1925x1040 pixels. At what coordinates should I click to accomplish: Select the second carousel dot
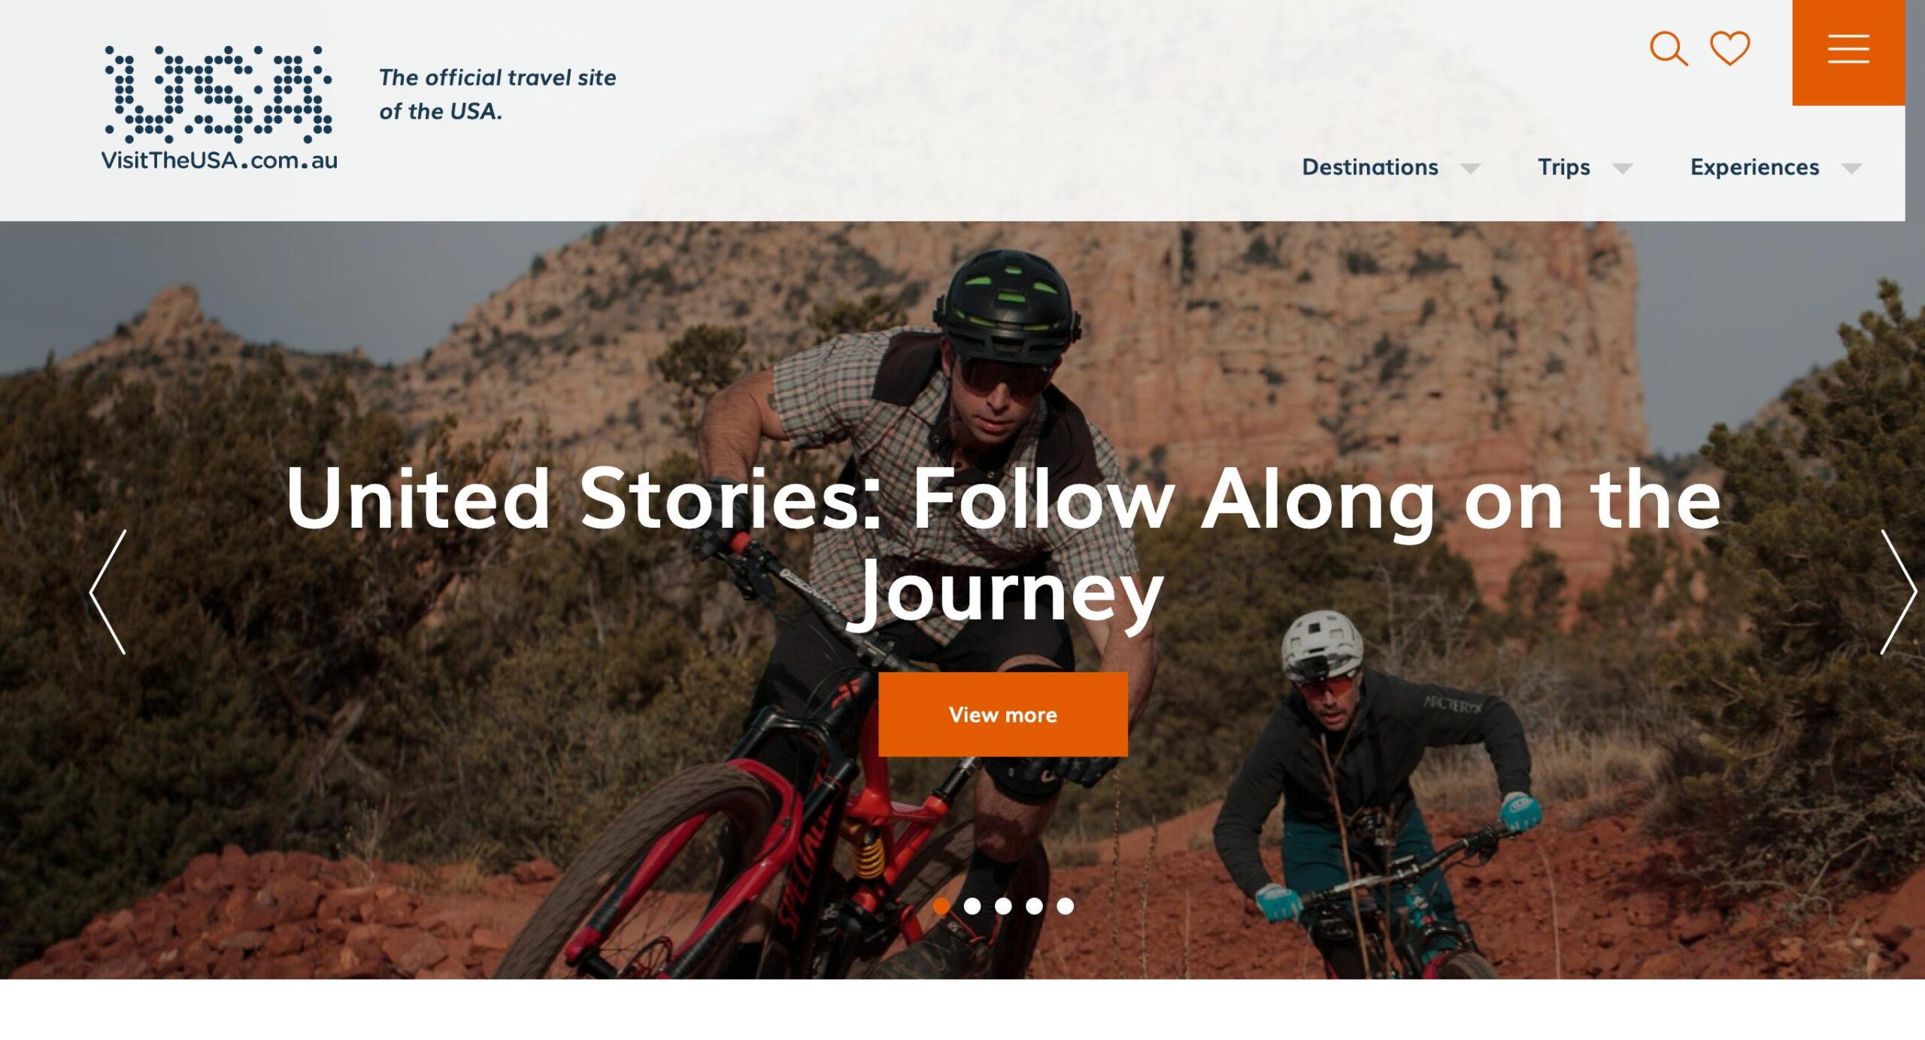[x=972, y=906]
